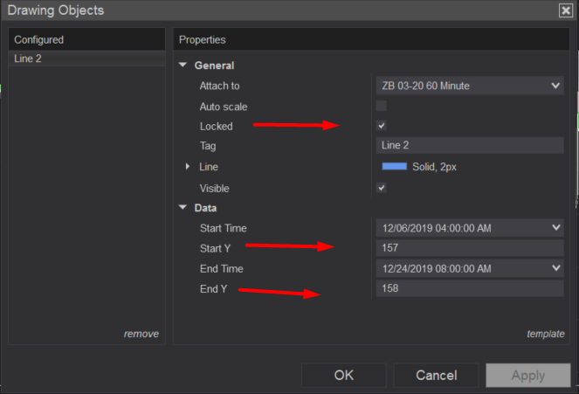579x394 pixels.
Task: Enable the Auto scale checkbox
Action: tap(381, 106)
